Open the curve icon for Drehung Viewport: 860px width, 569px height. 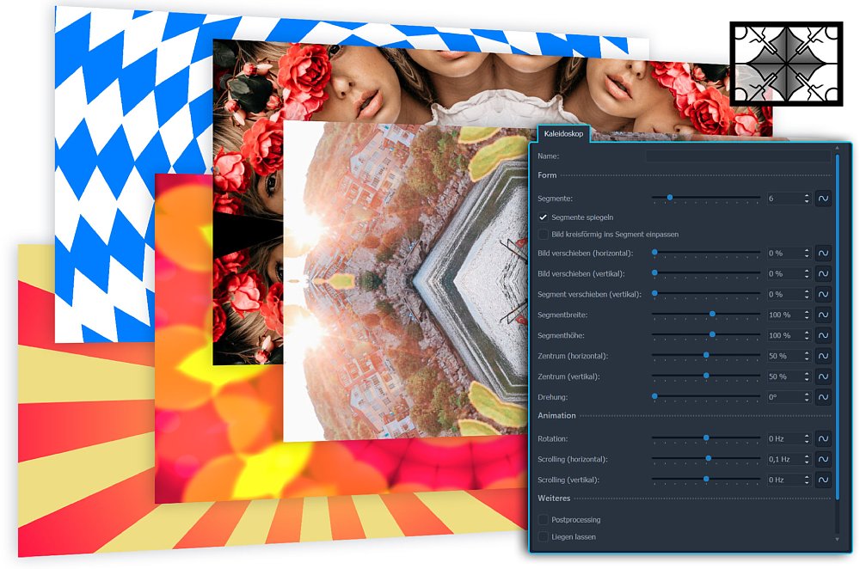[x=823, y=397]
